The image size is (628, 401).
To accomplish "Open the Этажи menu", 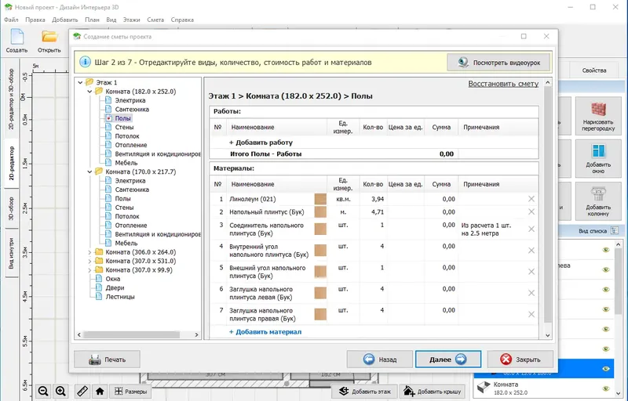I will (x=131, y=20).
